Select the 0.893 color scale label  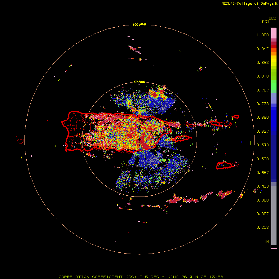pos(263,62)
